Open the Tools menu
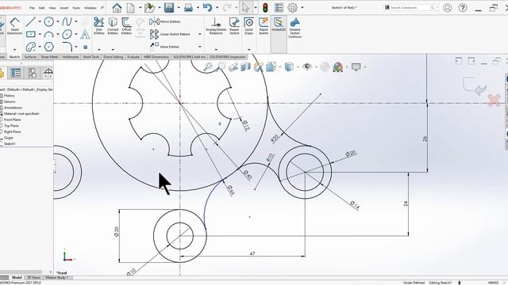Image resolution: width=508 pixels, height=285 pixels. click(76, 8)
